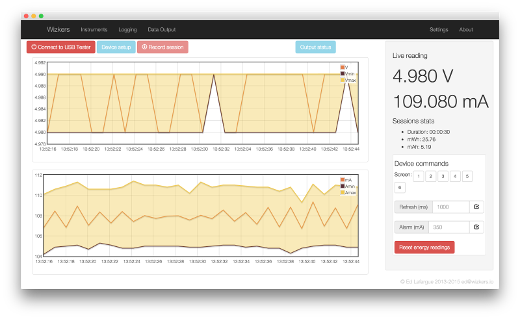This screenshot has height=319, width=520.
Task: Open Settings in the navbar
Action: pos(439,29)
